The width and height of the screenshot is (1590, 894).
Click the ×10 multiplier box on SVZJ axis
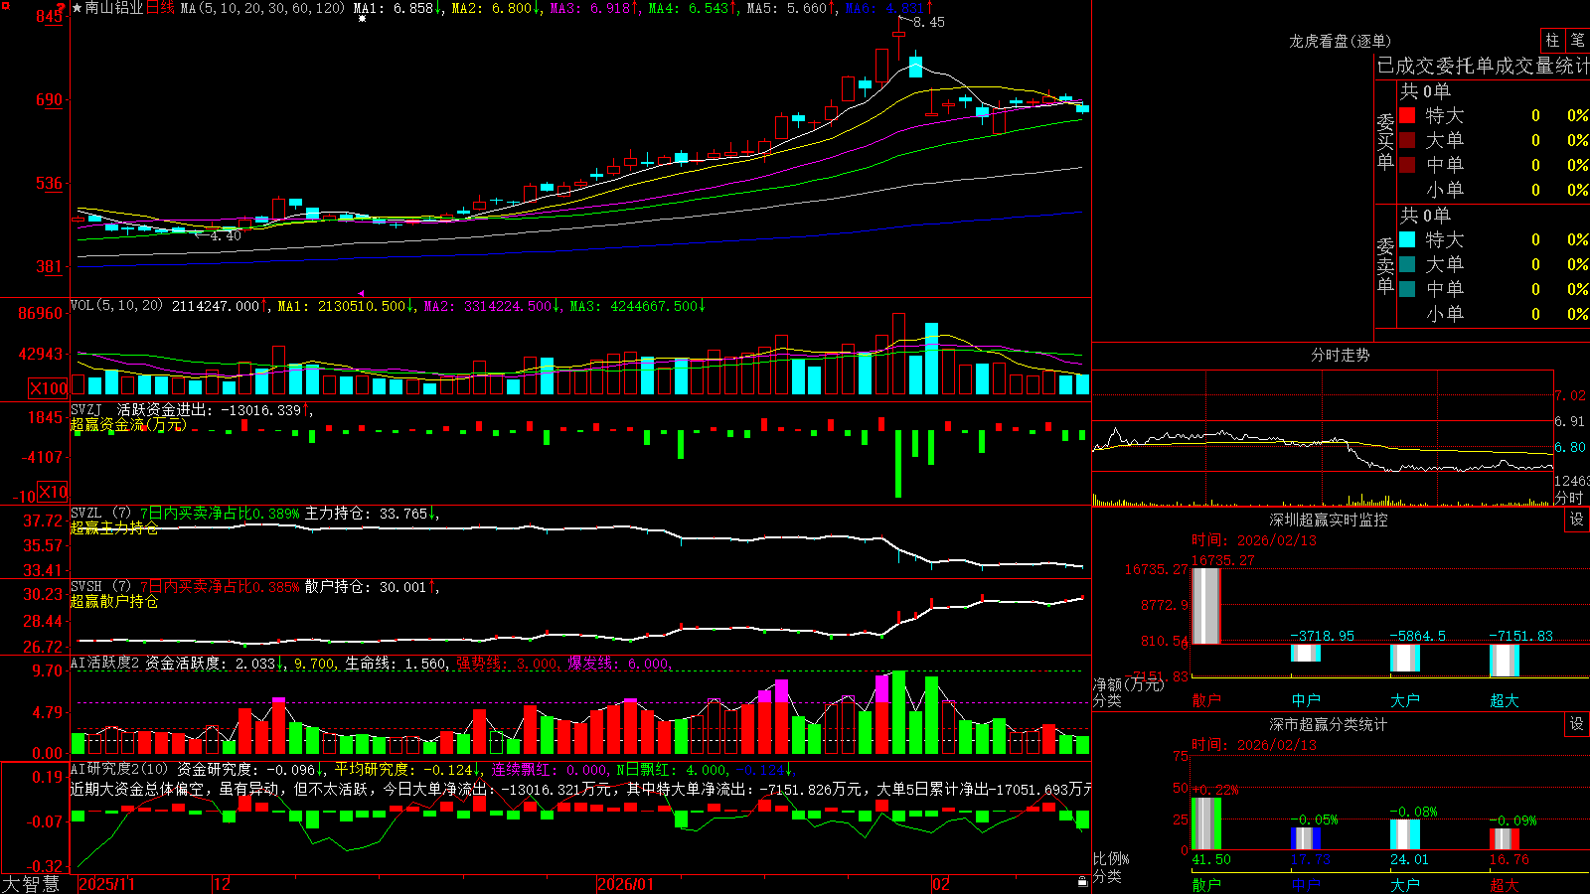53,492
